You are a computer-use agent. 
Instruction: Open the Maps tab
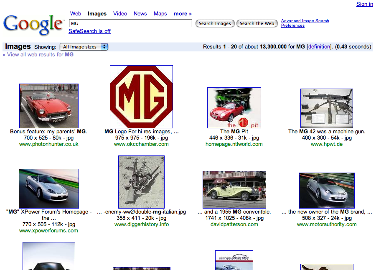[160, 14]
